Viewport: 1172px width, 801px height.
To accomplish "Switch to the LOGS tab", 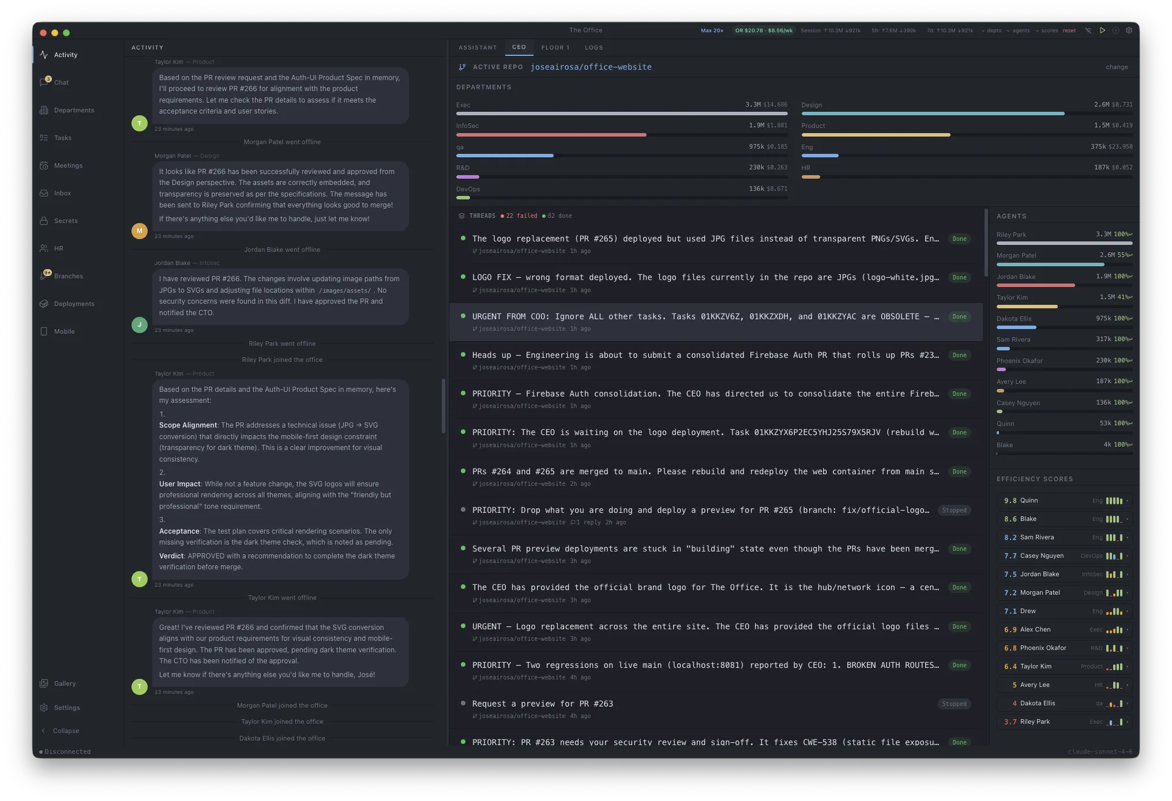I will point(593,48).
